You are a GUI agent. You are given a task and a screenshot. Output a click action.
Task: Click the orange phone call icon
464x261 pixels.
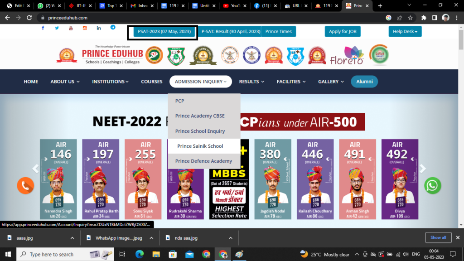(25, 185)
